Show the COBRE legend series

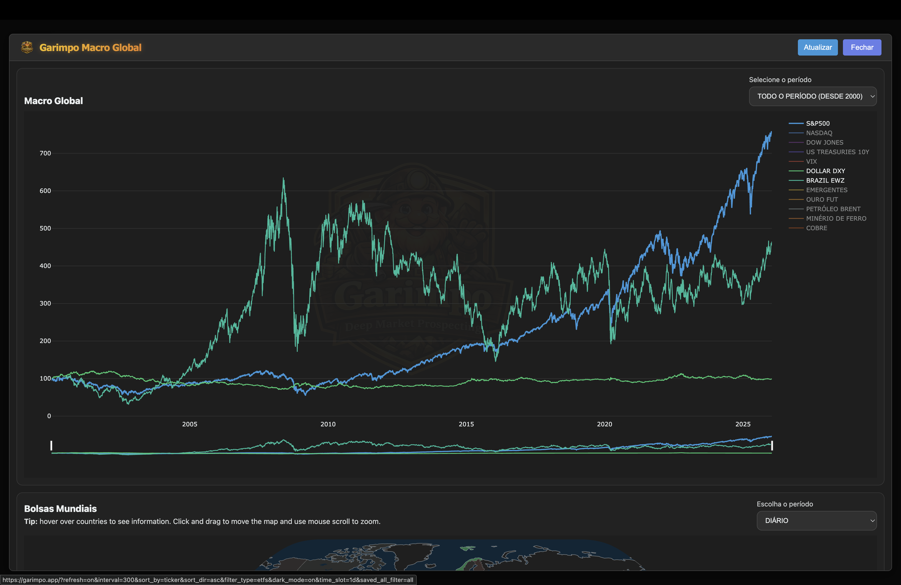click(x=816, y=228)
